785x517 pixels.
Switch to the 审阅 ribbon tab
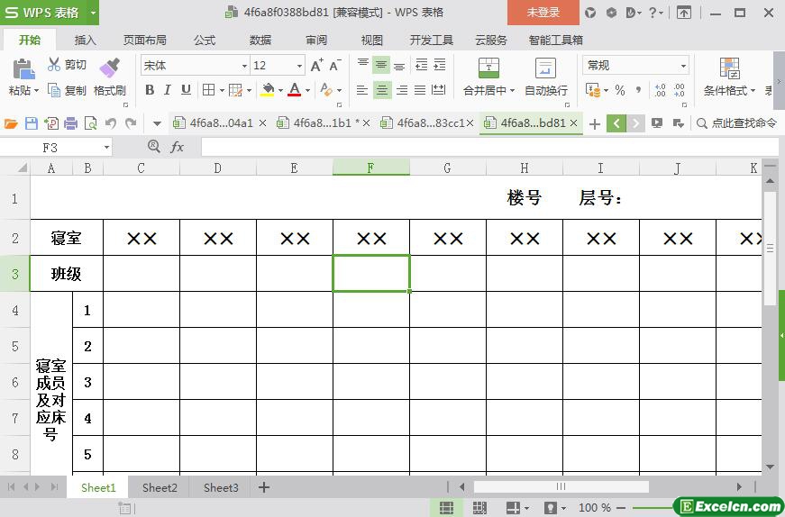click(316, 40)
